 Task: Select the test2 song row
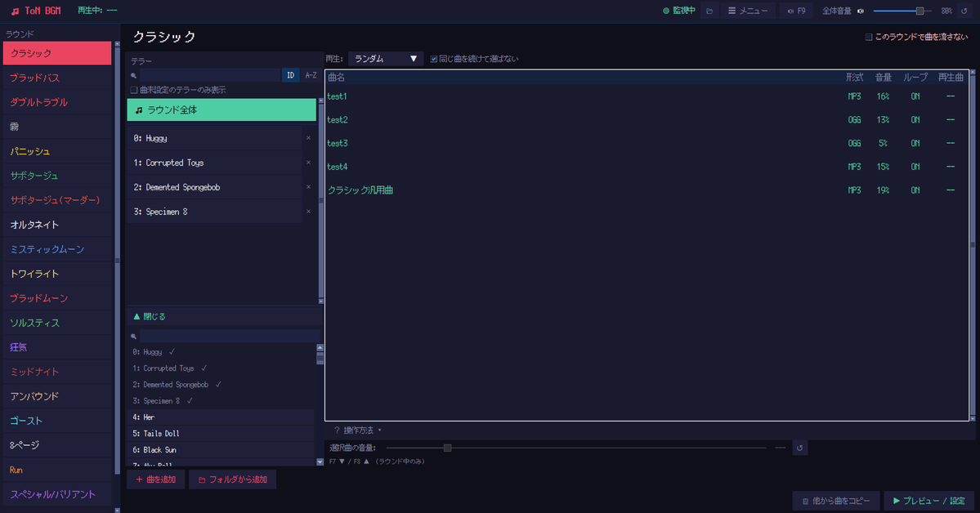coord(647,120)
